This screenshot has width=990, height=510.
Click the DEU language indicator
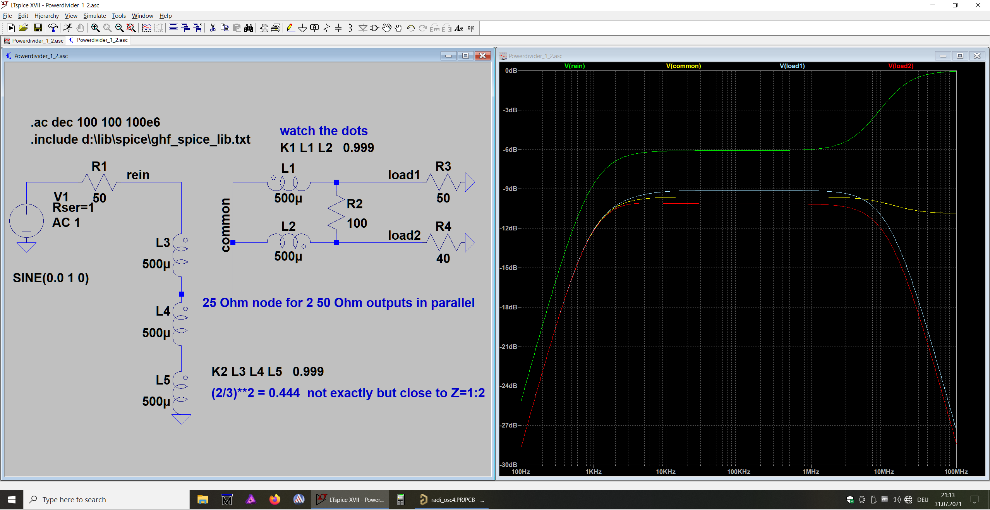(923, 500)
